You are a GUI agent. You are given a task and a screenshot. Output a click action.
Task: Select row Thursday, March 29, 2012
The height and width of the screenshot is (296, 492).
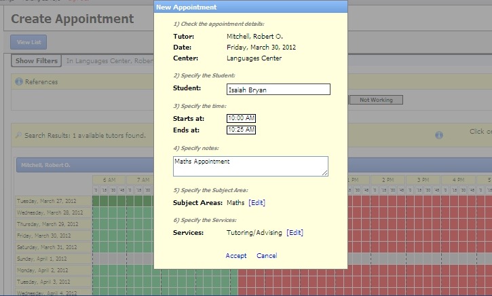[x=53, y=224]
